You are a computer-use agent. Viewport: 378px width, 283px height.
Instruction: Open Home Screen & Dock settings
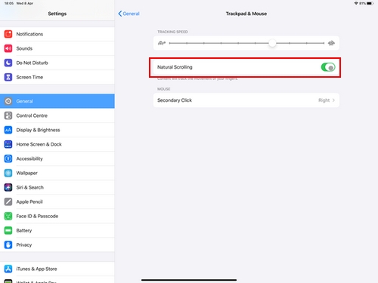pyautogui.click(x=57, y=144)
